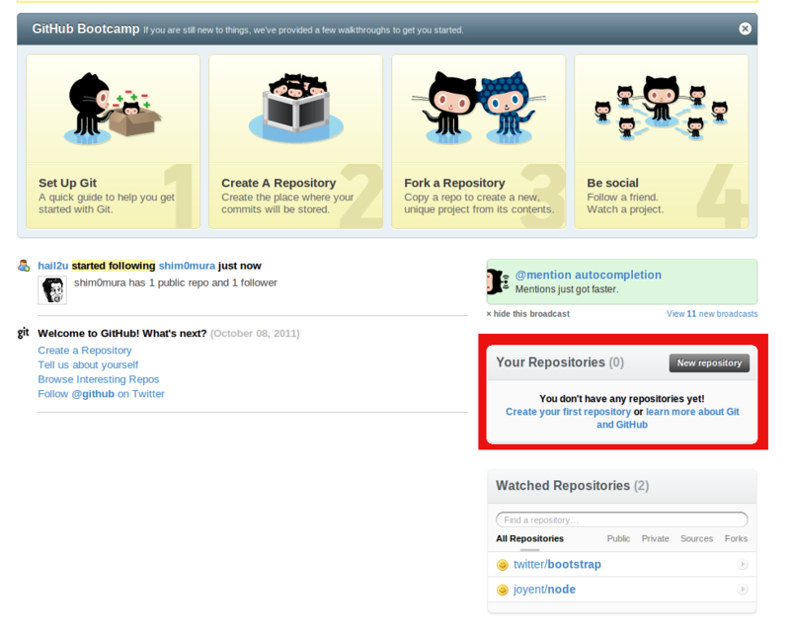
Task: Open the Fork a Repository walkthrough title
Action: (454, 183)
